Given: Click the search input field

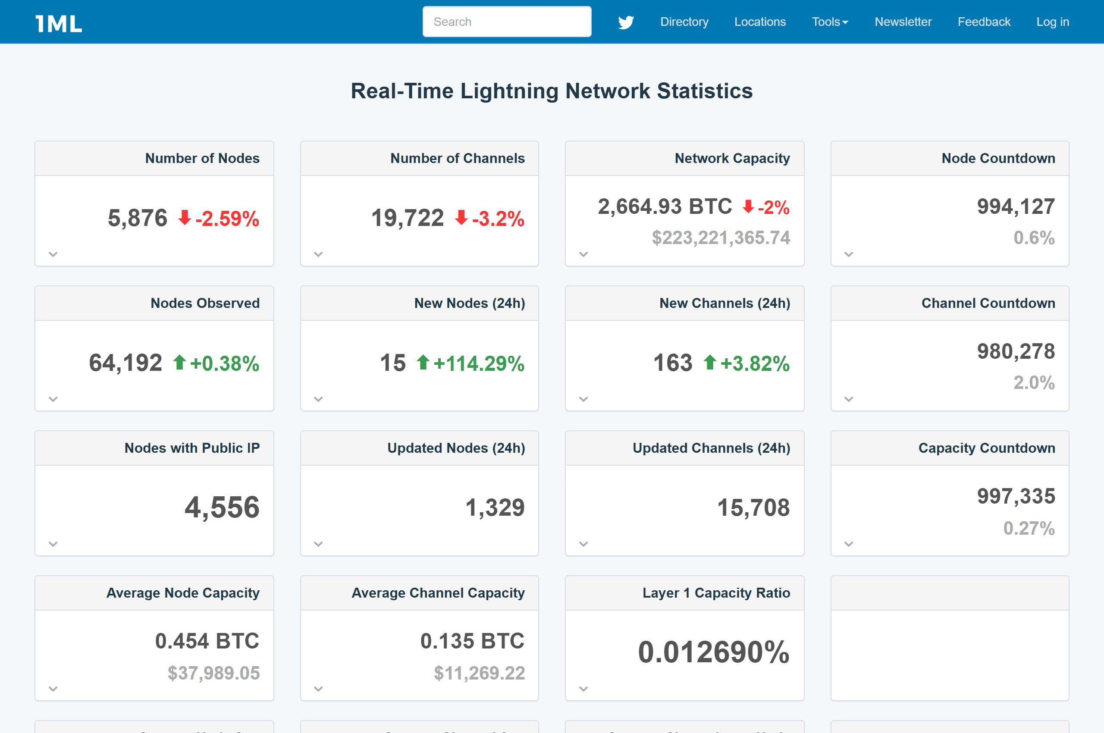Looking at the screenshot, I should pos(507,22).
